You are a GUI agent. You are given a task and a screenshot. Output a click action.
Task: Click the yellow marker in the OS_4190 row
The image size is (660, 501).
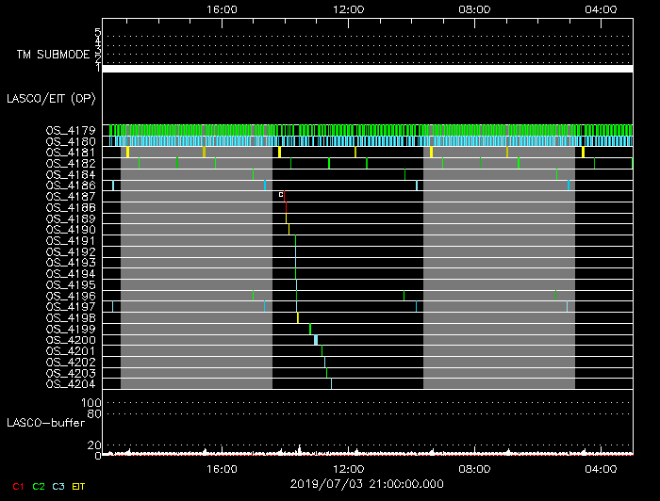click(x=289, y=229)
